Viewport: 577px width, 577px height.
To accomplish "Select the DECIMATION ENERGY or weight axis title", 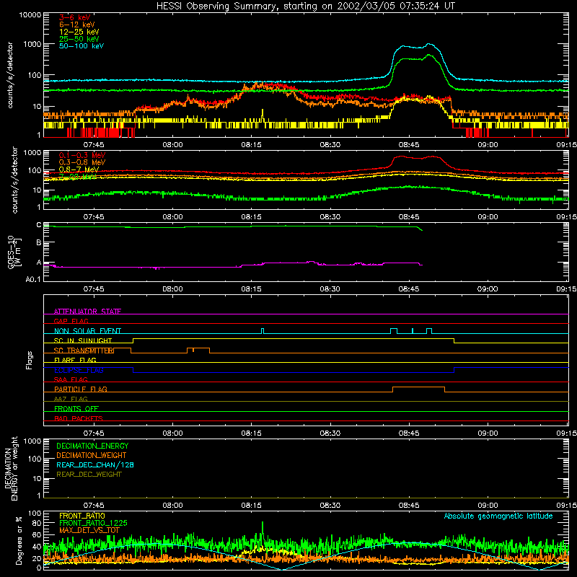I will [11, 468].
